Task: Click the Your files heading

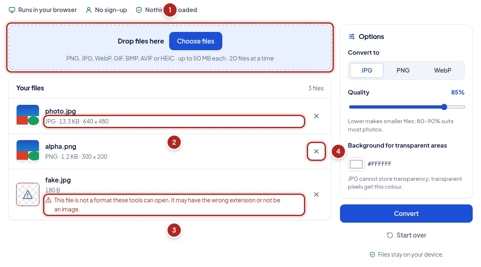Action: tap(30, 88)
